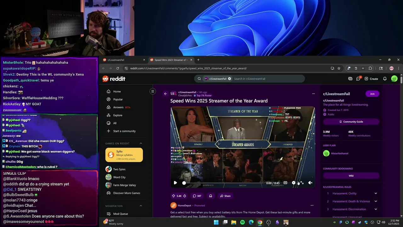Unmute the video player
Image resolution: width=403 pixels, height=227 pixels.
pos(310,183)
